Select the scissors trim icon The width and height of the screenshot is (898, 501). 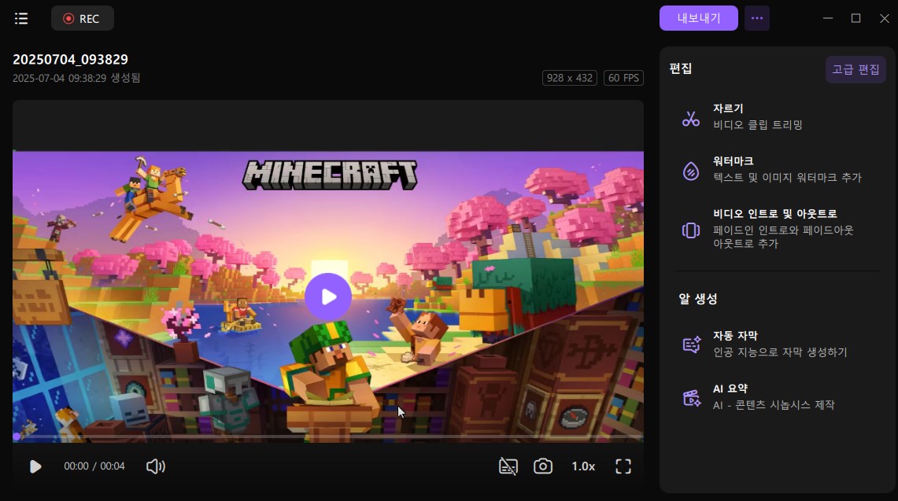pyautogui.click(x=691, y=119)
